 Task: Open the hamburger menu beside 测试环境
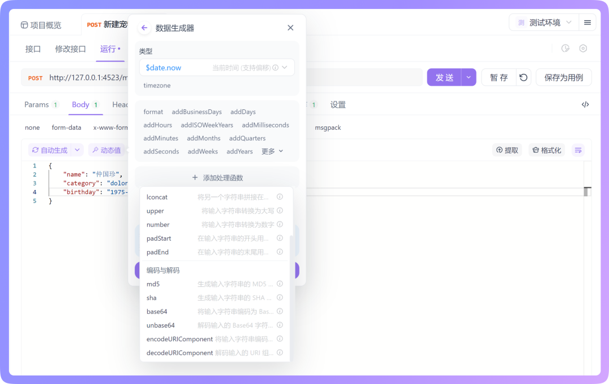586,22
